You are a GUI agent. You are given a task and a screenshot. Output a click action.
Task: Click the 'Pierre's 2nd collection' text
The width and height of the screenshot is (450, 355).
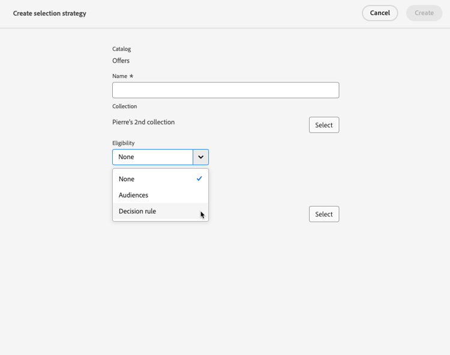coord(143,122)
